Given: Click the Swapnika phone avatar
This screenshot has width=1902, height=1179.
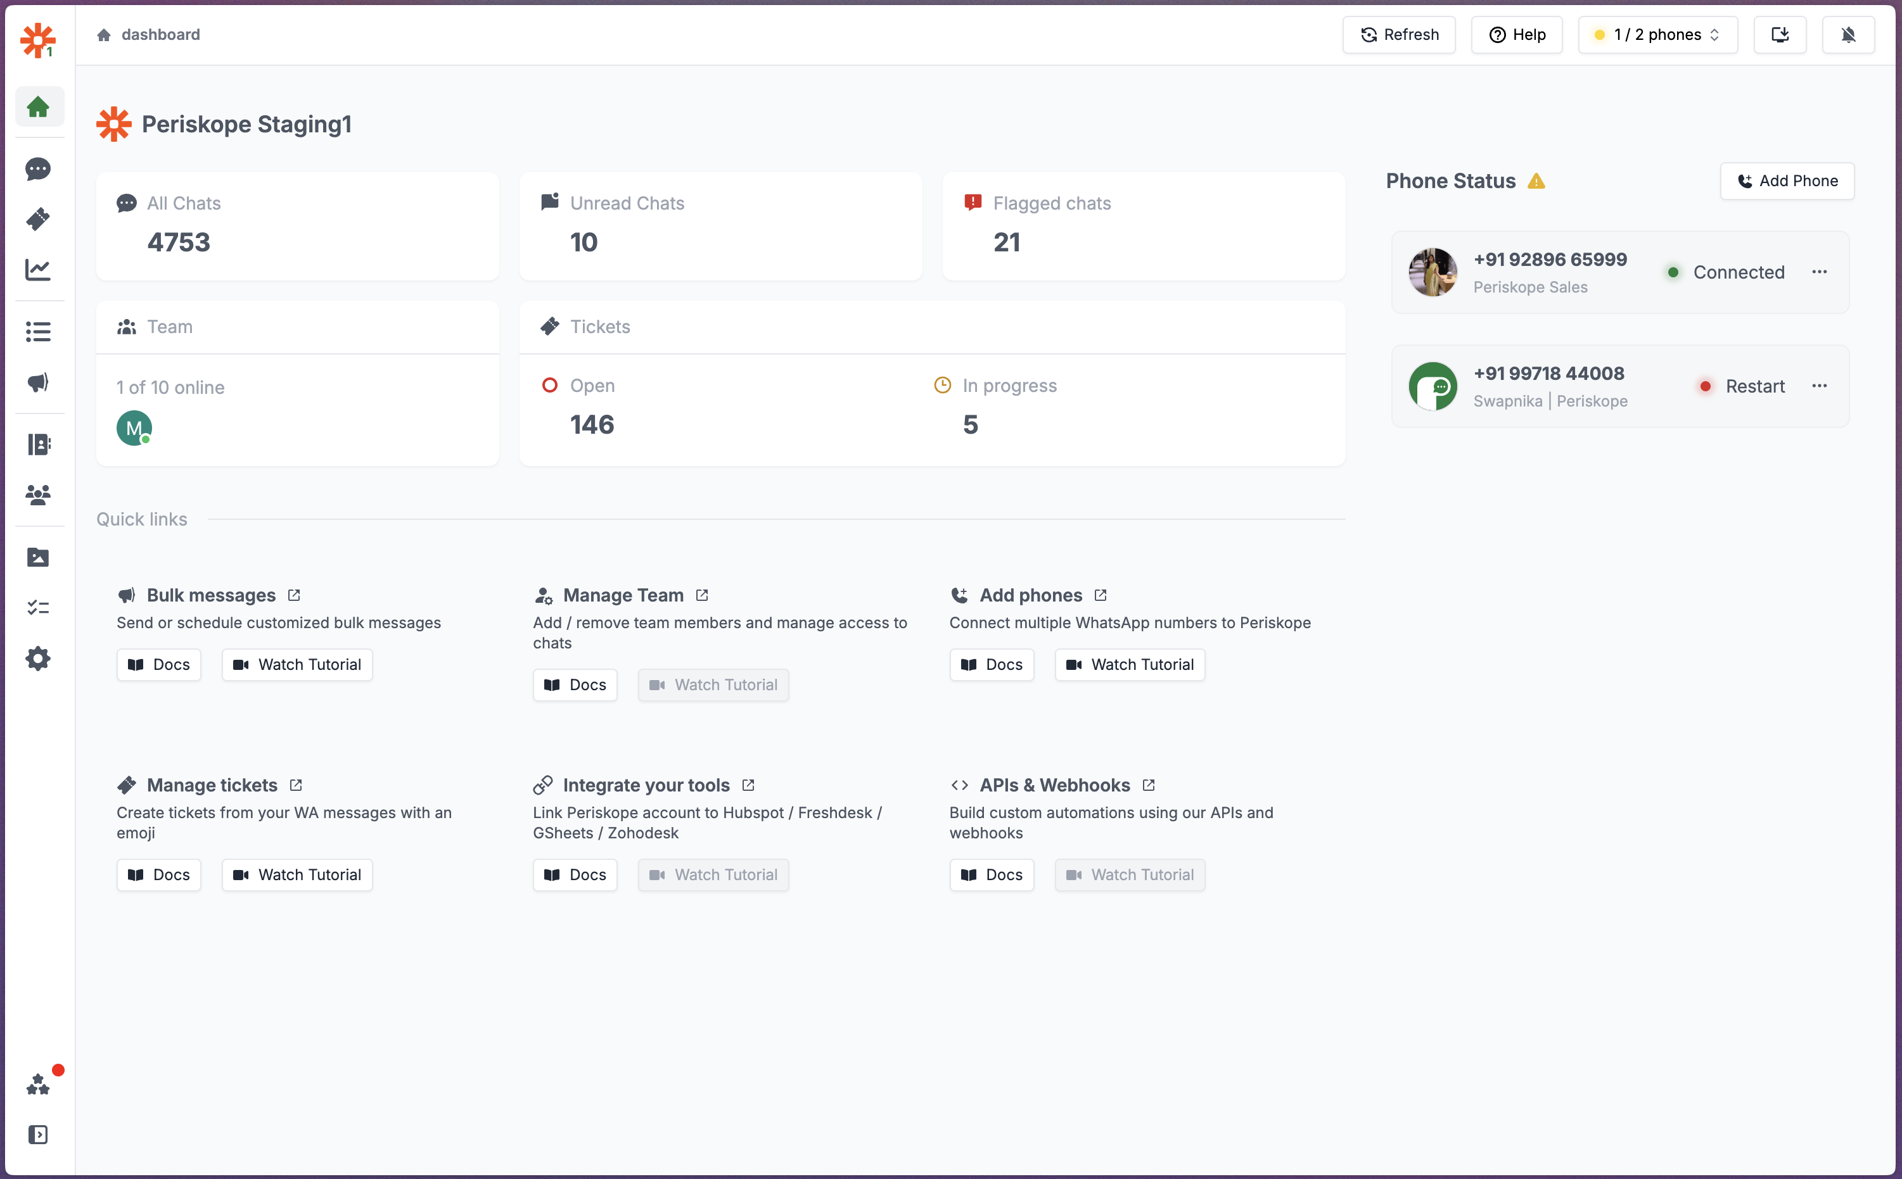Looking at the screenshot, I should (x=1433, y=386).
